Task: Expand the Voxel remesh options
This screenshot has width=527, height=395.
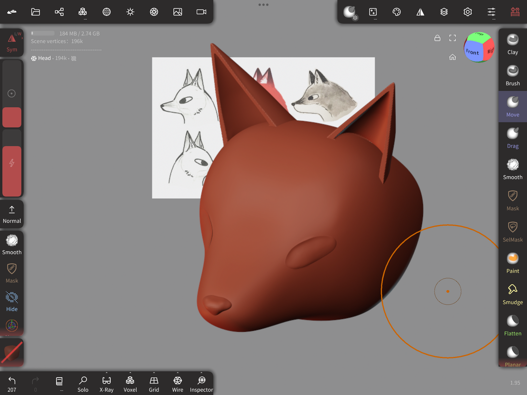Action: [x=130, y=383]
